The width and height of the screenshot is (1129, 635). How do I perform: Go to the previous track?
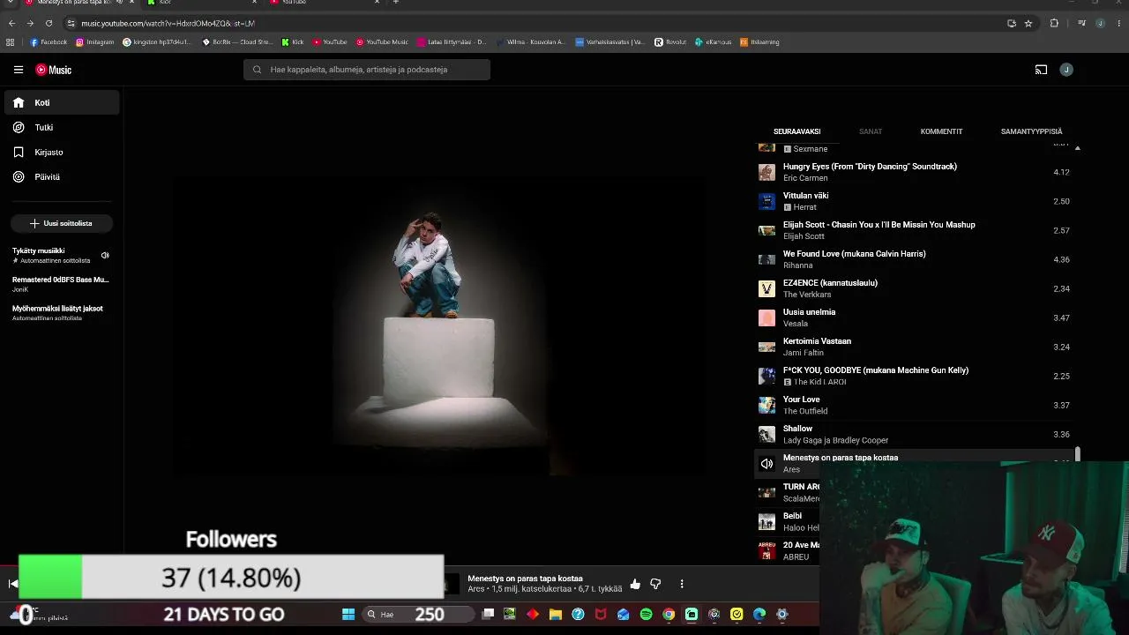[12, 584]
